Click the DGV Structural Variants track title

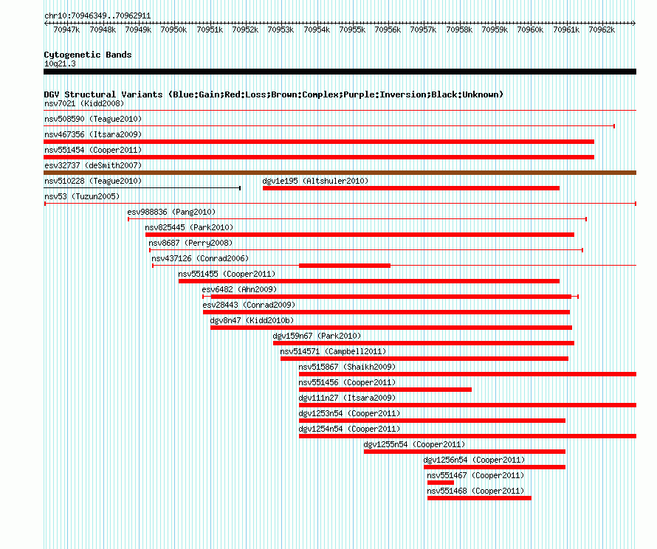pyautogui.click(x=274, y=94)
